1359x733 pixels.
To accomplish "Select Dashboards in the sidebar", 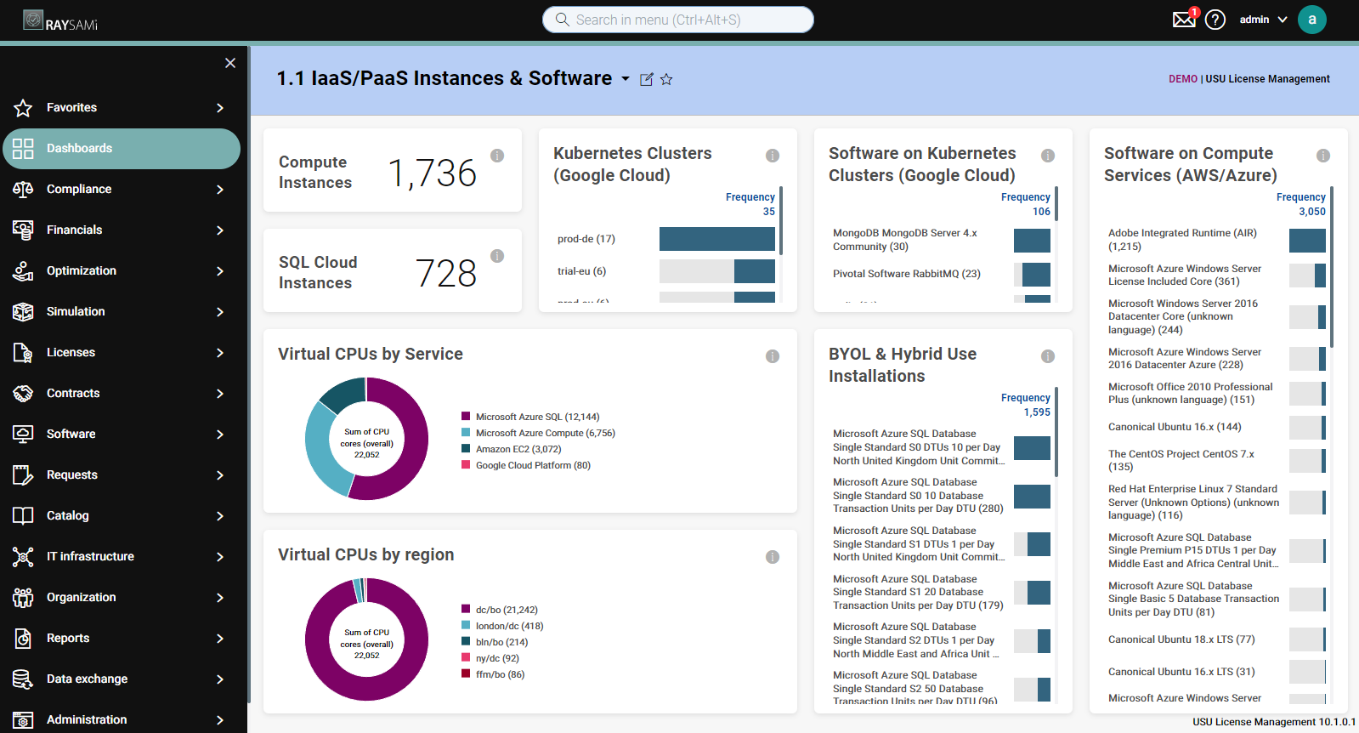I will click(x=122, y=148).
